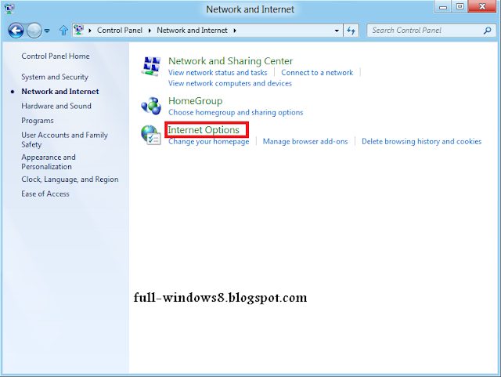This screenshot has width=501, height=377.
Task: Open Control Panel Home link
Action: point(56,56)
